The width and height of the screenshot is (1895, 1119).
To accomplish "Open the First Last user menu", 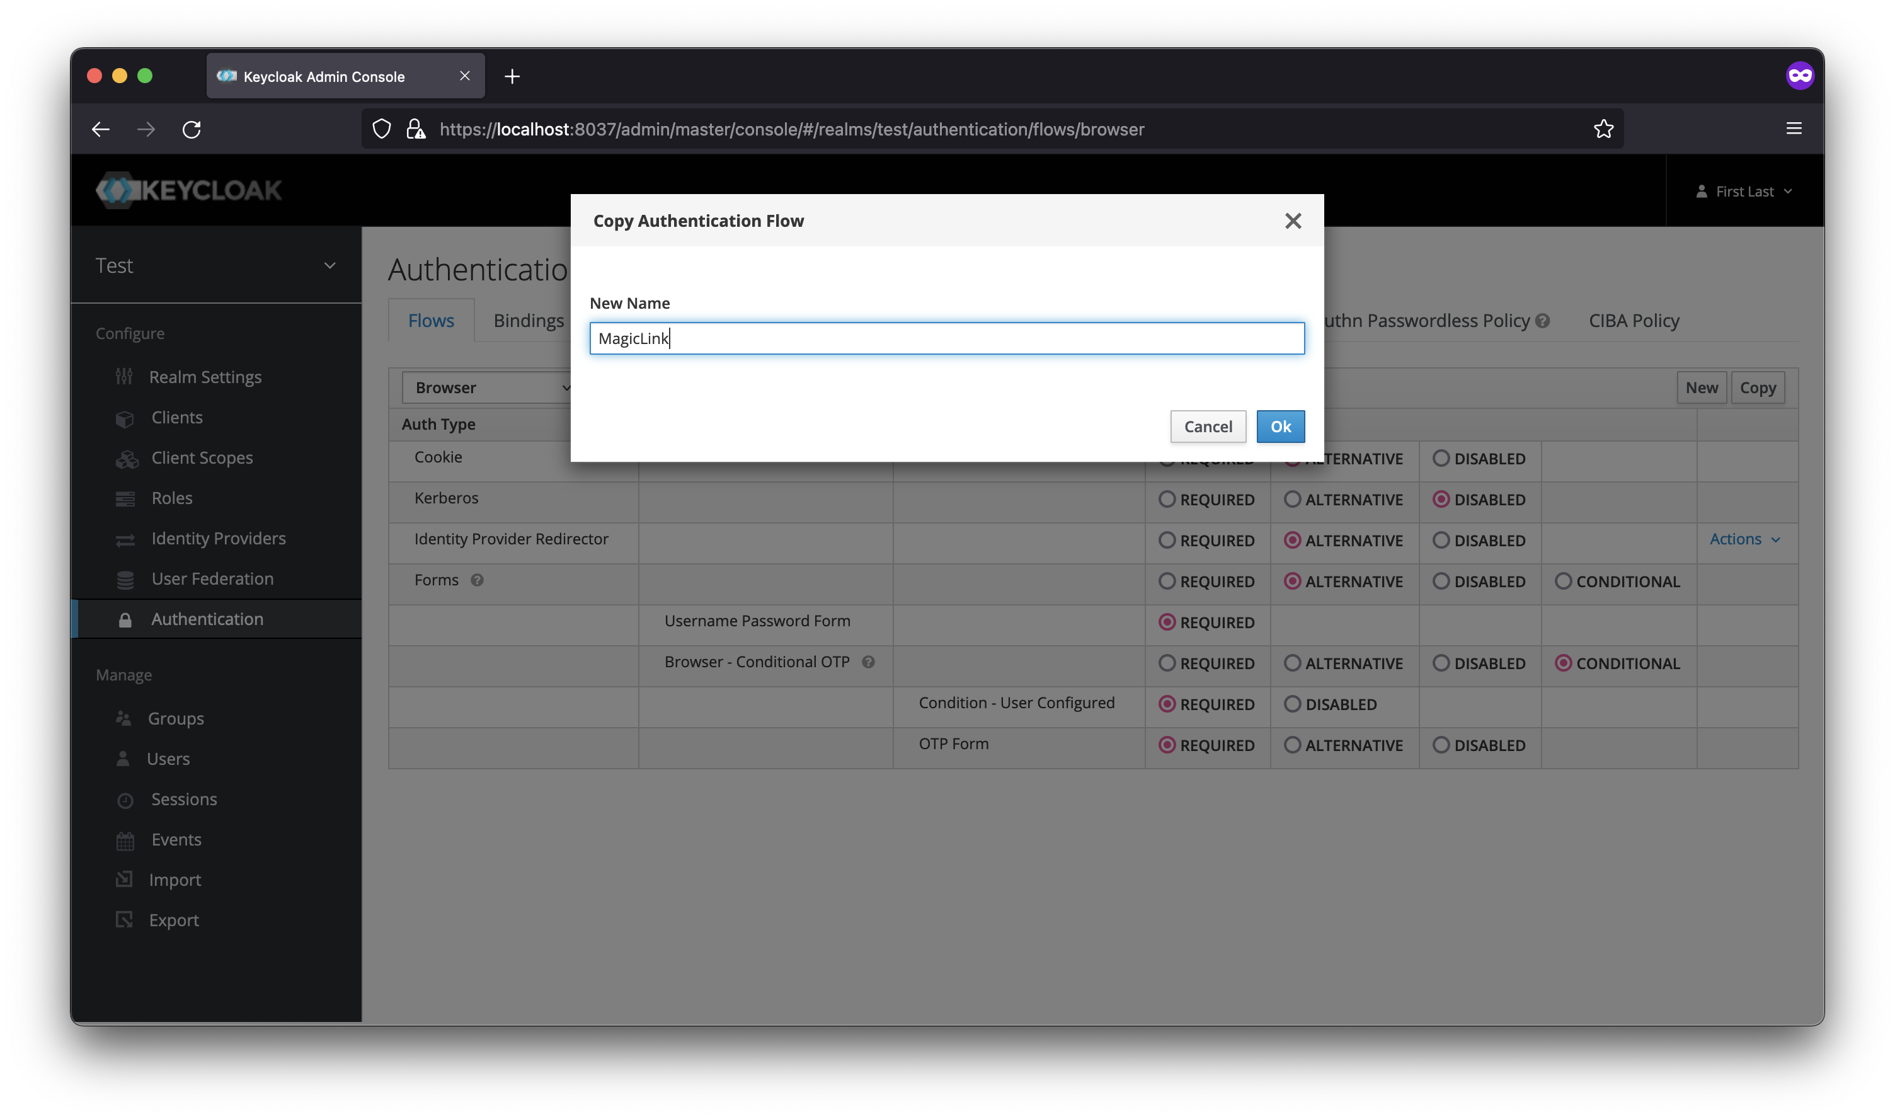I will click(1744, 192).
